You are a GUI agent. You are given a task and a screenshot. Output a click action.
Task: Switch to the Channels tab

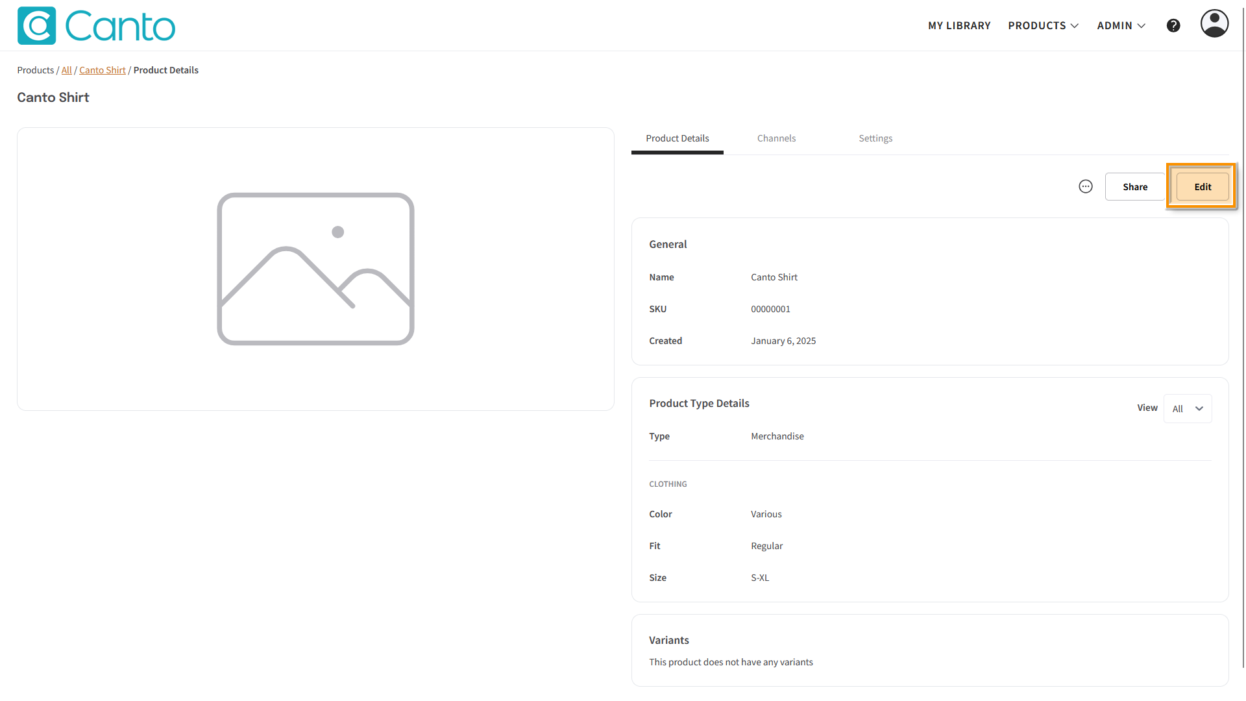coord(776,138)
